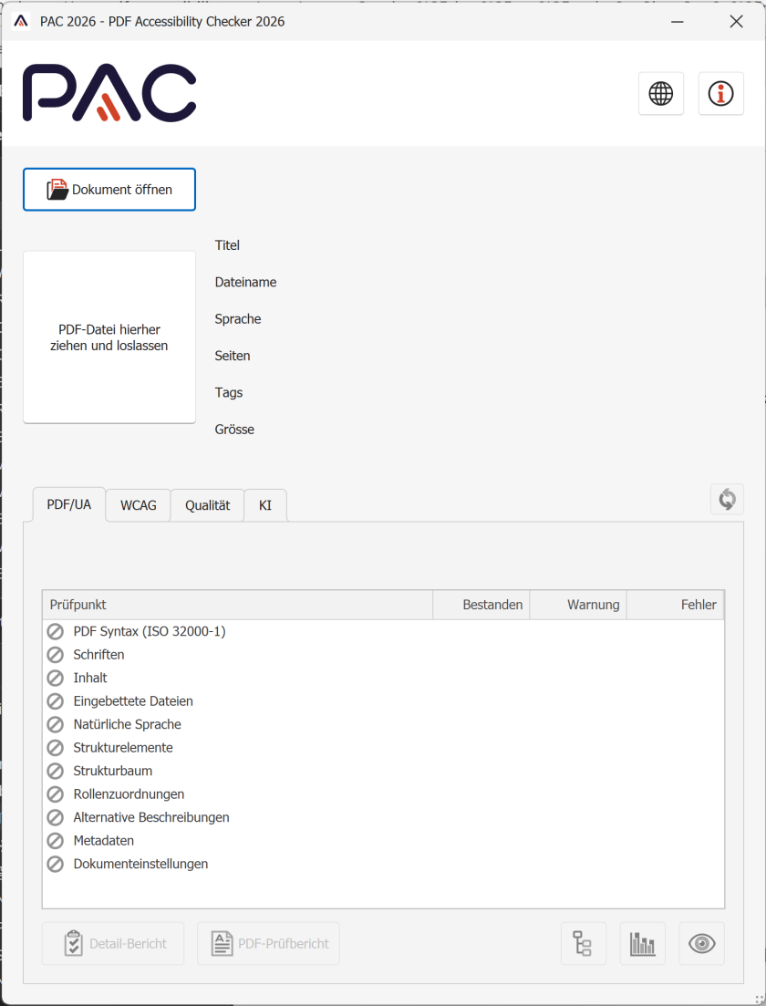Switch to the WCAG tab
Viewport: 766px width, 1006px height.
pyautogui.click(x=138, y=504)
